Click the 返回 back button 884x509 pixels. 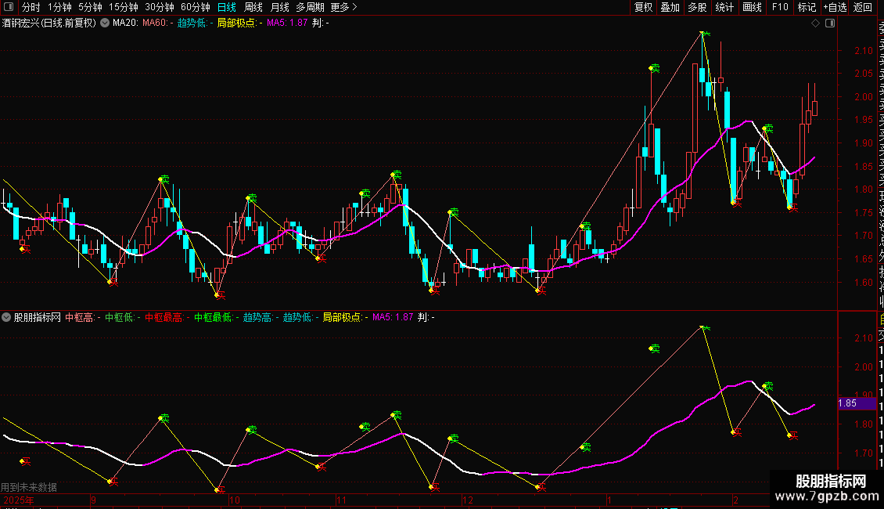pos(862,8)
